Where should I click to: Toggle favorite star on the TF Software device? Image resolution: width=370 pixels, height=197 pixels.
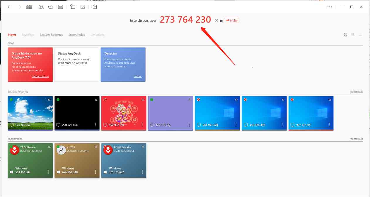(x=49, y=147)
